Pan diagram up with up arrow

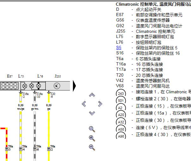[x=92, y=95]
